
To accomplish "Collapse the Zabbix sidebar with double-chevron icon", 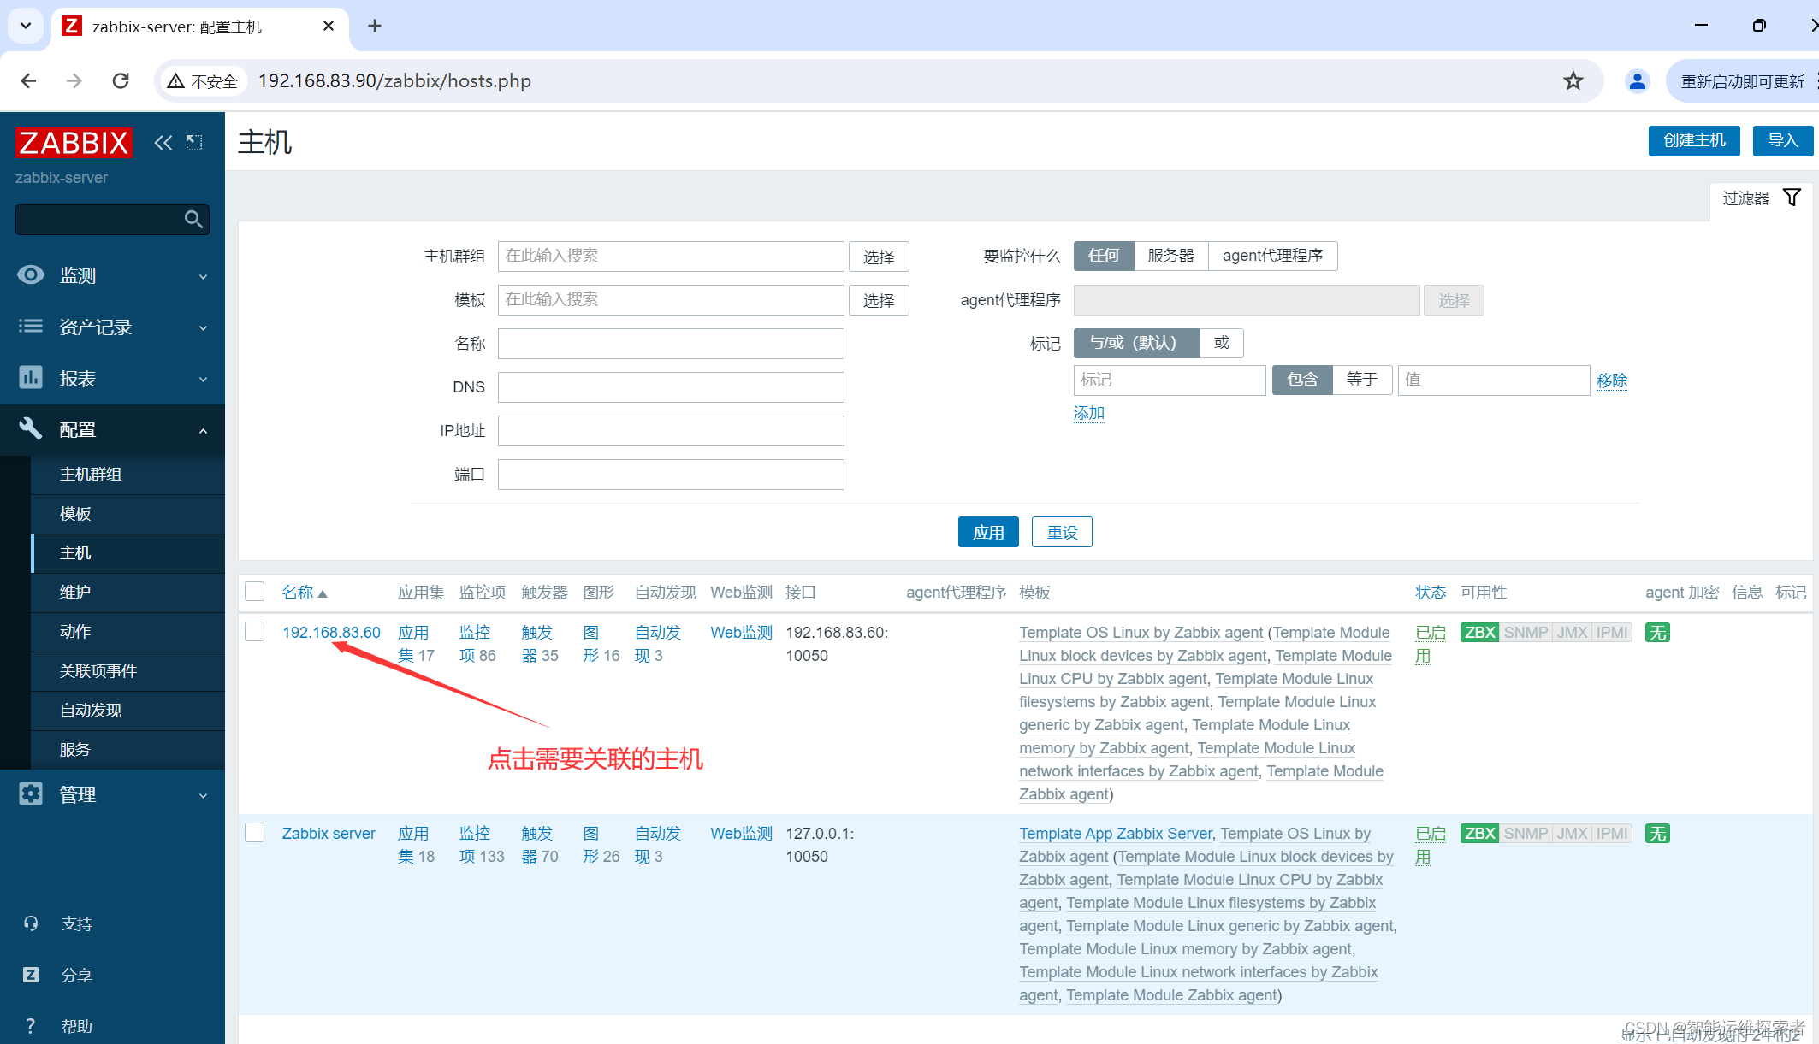I will click(163, 143).
